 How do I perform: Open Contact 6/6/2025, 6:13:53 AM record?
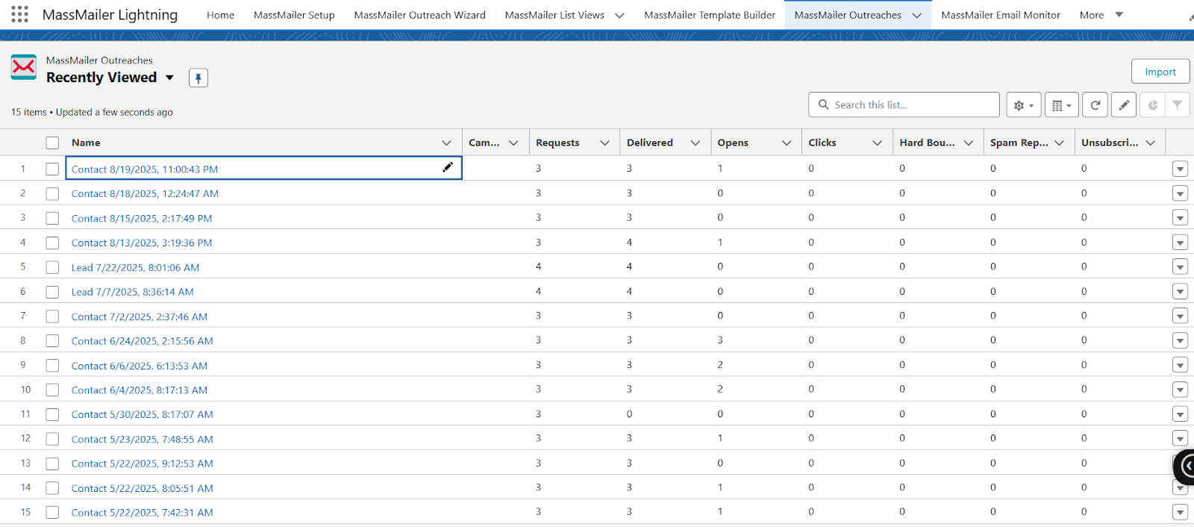[x=140, y=366]
